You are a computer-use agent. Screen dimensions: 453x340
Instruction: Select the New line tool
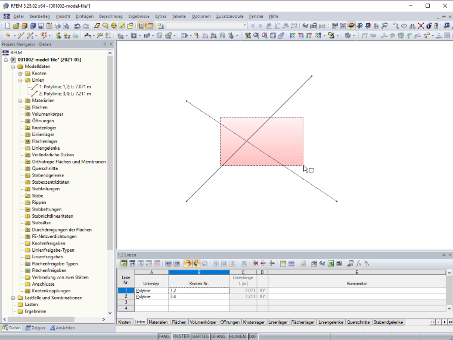pyautogui.click(x=20, y=36)
